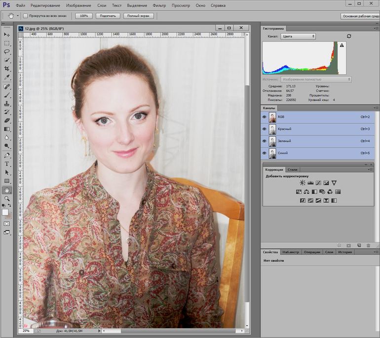Select the Lasso tool

click(7, 51)
